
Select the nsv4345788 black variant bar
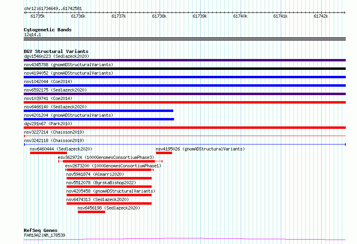[x=185, y=69]
